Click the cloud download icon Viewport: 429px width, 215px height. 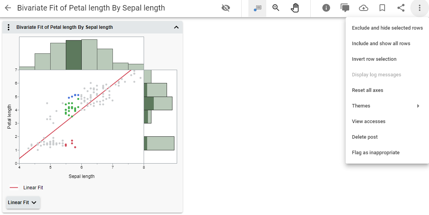[x=364, y=8]
